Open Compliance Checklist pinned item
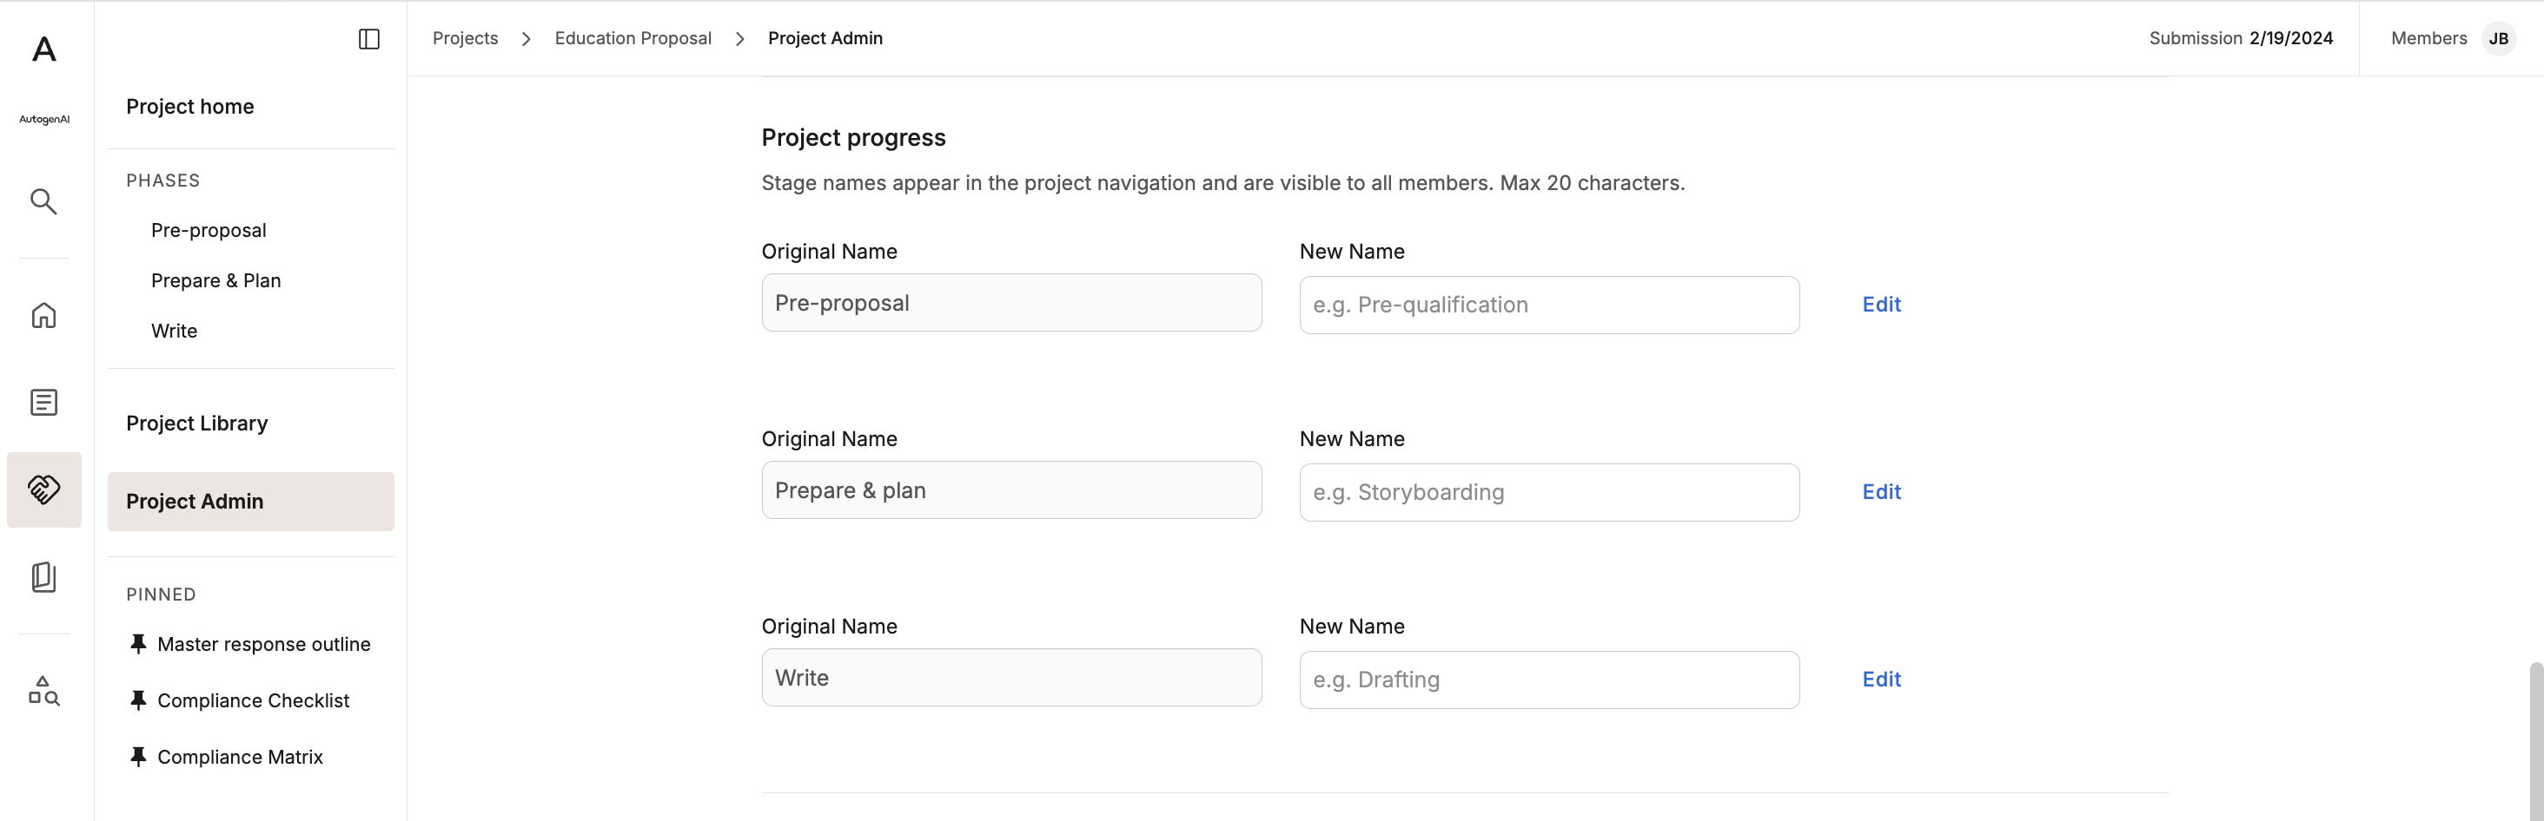 pyautogui.click(x=253, y=700)
